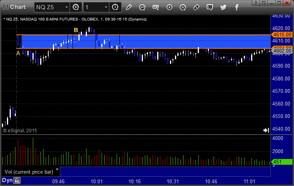The image size is (294, 186).
Task: Click the yellow letter B annotation
Action: coord(76,30)
